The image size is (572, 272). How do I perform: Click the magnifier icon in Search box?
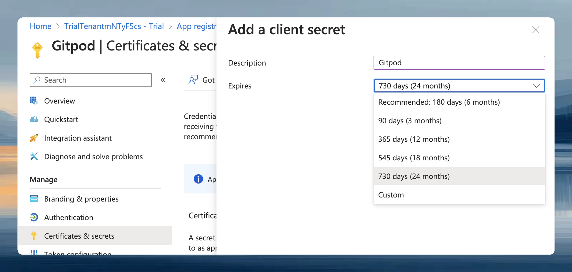[37, 80]
